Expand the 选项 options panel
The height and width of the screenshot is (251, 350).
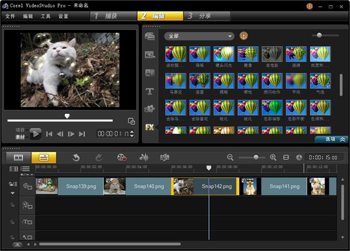(330, 140)
